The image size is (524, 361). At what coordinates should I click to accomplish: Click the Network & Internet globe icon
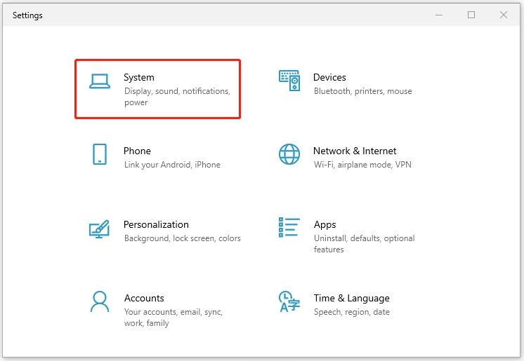[x=289, y=154]
